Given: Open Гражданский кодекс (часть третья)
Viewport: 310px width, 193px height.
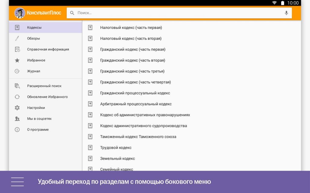Looking at the screenshot, I should [192, 71].
